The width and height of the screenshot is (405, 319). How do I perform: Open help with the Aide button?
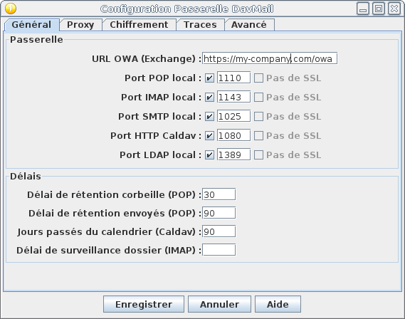(x=278, y=304)
